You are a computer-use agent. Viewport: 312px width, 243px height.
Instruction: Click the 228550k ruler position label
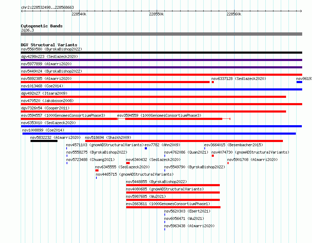coord(156,14)
